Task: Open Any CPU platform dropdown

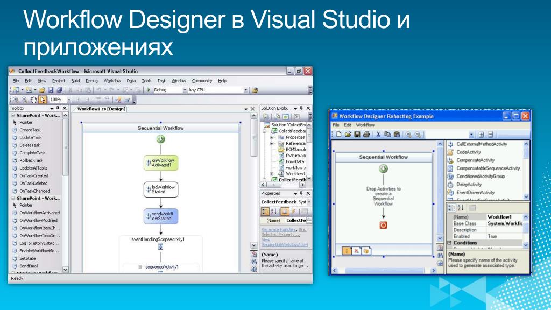Action: coord(245,90)
